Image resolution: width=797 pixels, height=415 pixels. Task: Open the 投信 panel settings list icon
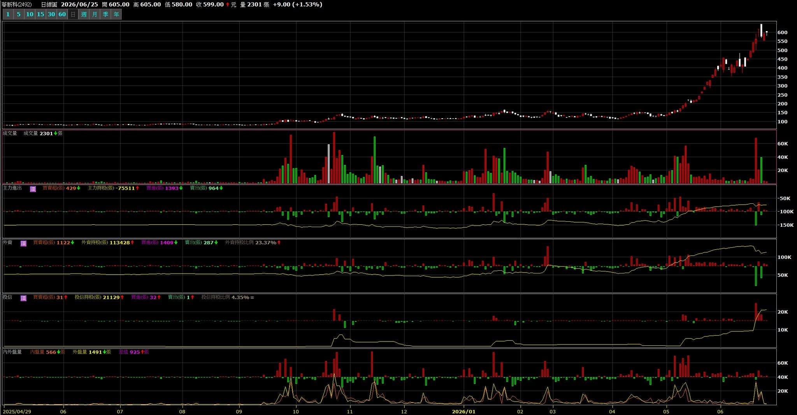click(x=24, y=298)
